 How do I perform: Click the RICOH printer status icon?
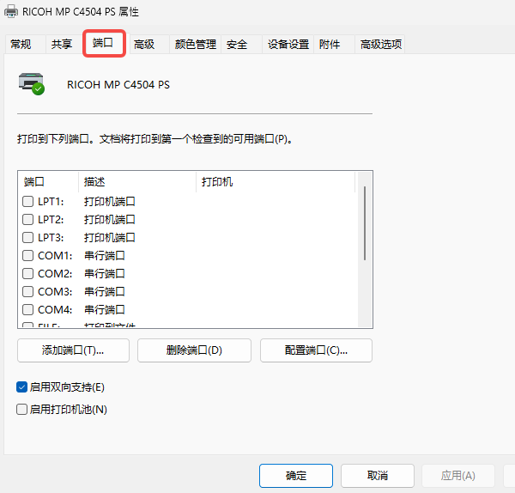(32, 84)
